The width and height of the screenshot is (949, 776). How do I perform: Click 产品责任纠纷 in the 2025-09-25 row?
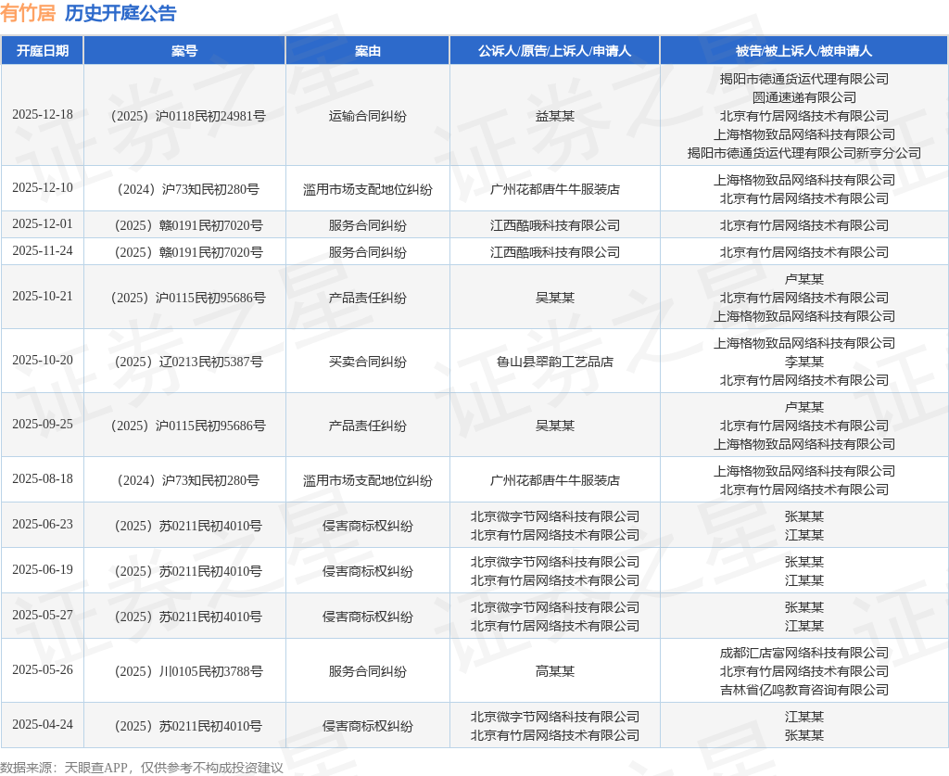coord(367,426)
